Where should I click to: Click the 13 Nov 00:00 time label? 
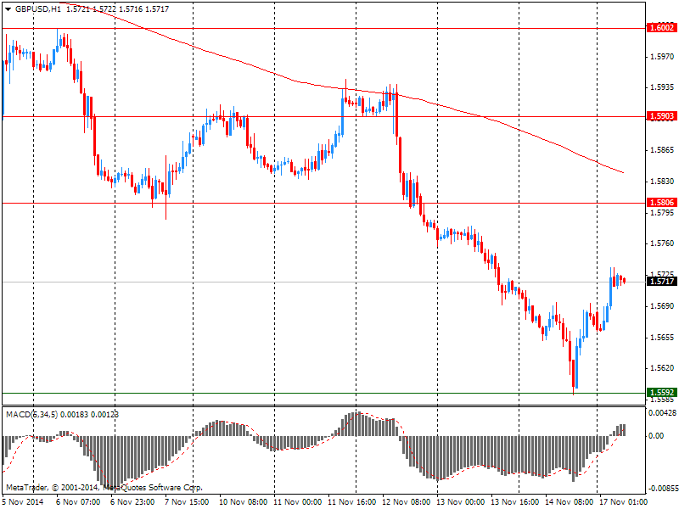coord(461,502)
